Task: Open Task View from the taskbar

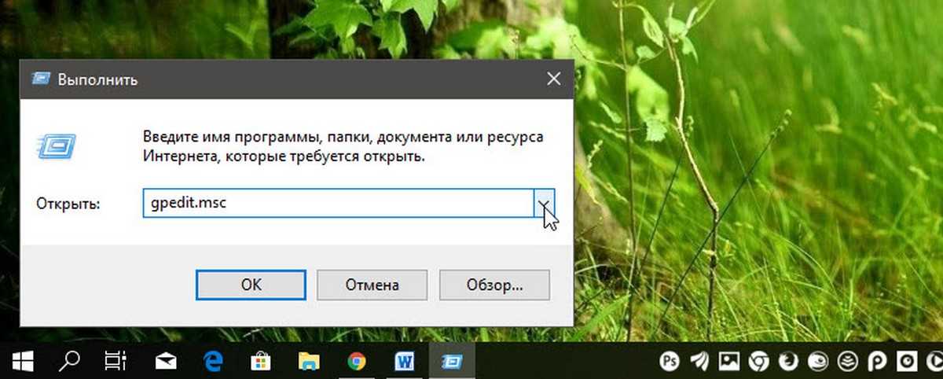Action: click(116, 361)
